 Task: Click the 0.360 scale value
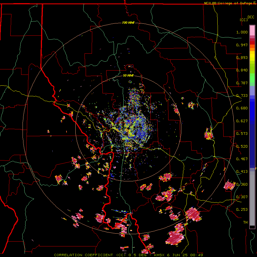[x=242, y=184]
